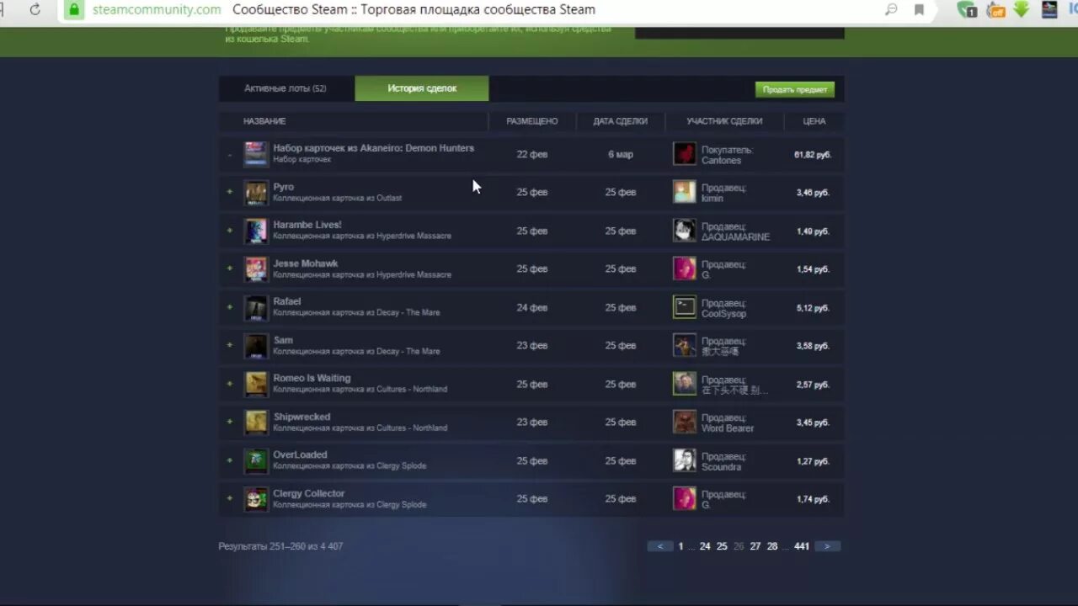The image size is (1078, 606).
Task: Open seller avatar in Romeo Is Waiting row
Action: [x=685, y=384]
